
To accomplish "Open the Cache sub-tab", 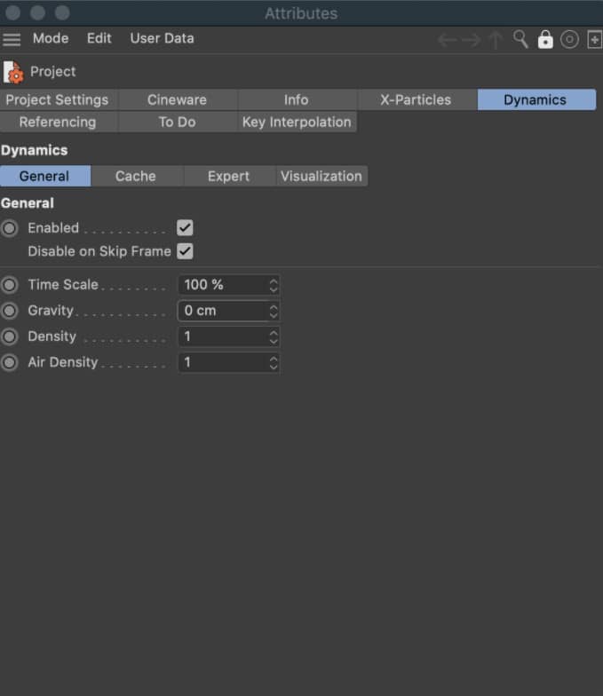I will click(137, 176).
